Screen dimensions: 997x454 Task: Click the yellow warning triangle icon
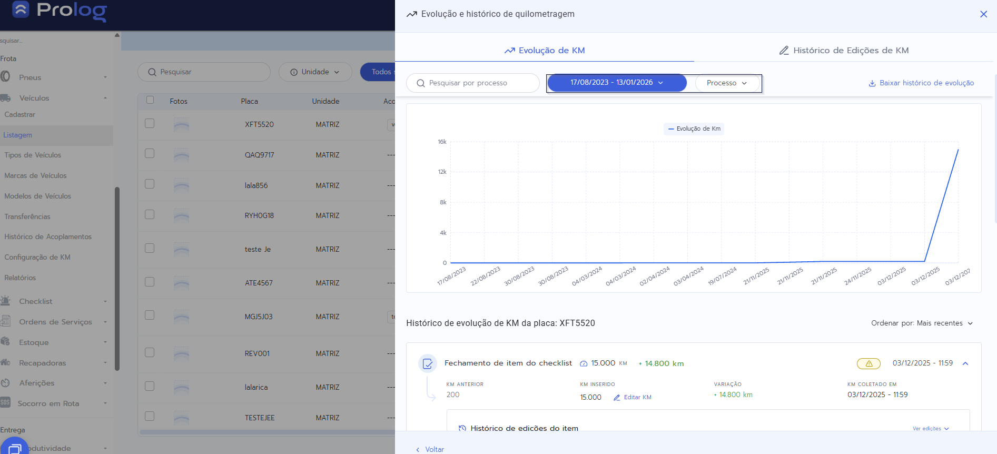[x=868, y=363]
